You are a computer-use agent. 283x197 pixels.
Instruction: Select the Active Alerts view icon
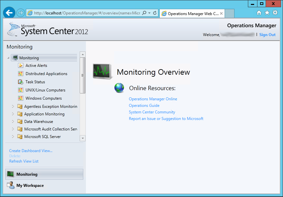tap(20, 66)
